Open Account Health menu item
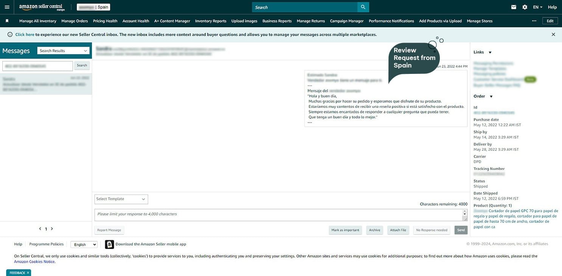Screen dimensions: 562x276 136,21
